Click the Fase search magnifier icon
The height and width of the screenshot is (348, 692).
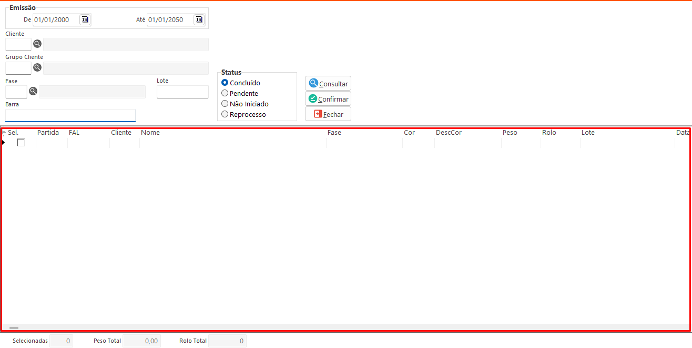33,91
